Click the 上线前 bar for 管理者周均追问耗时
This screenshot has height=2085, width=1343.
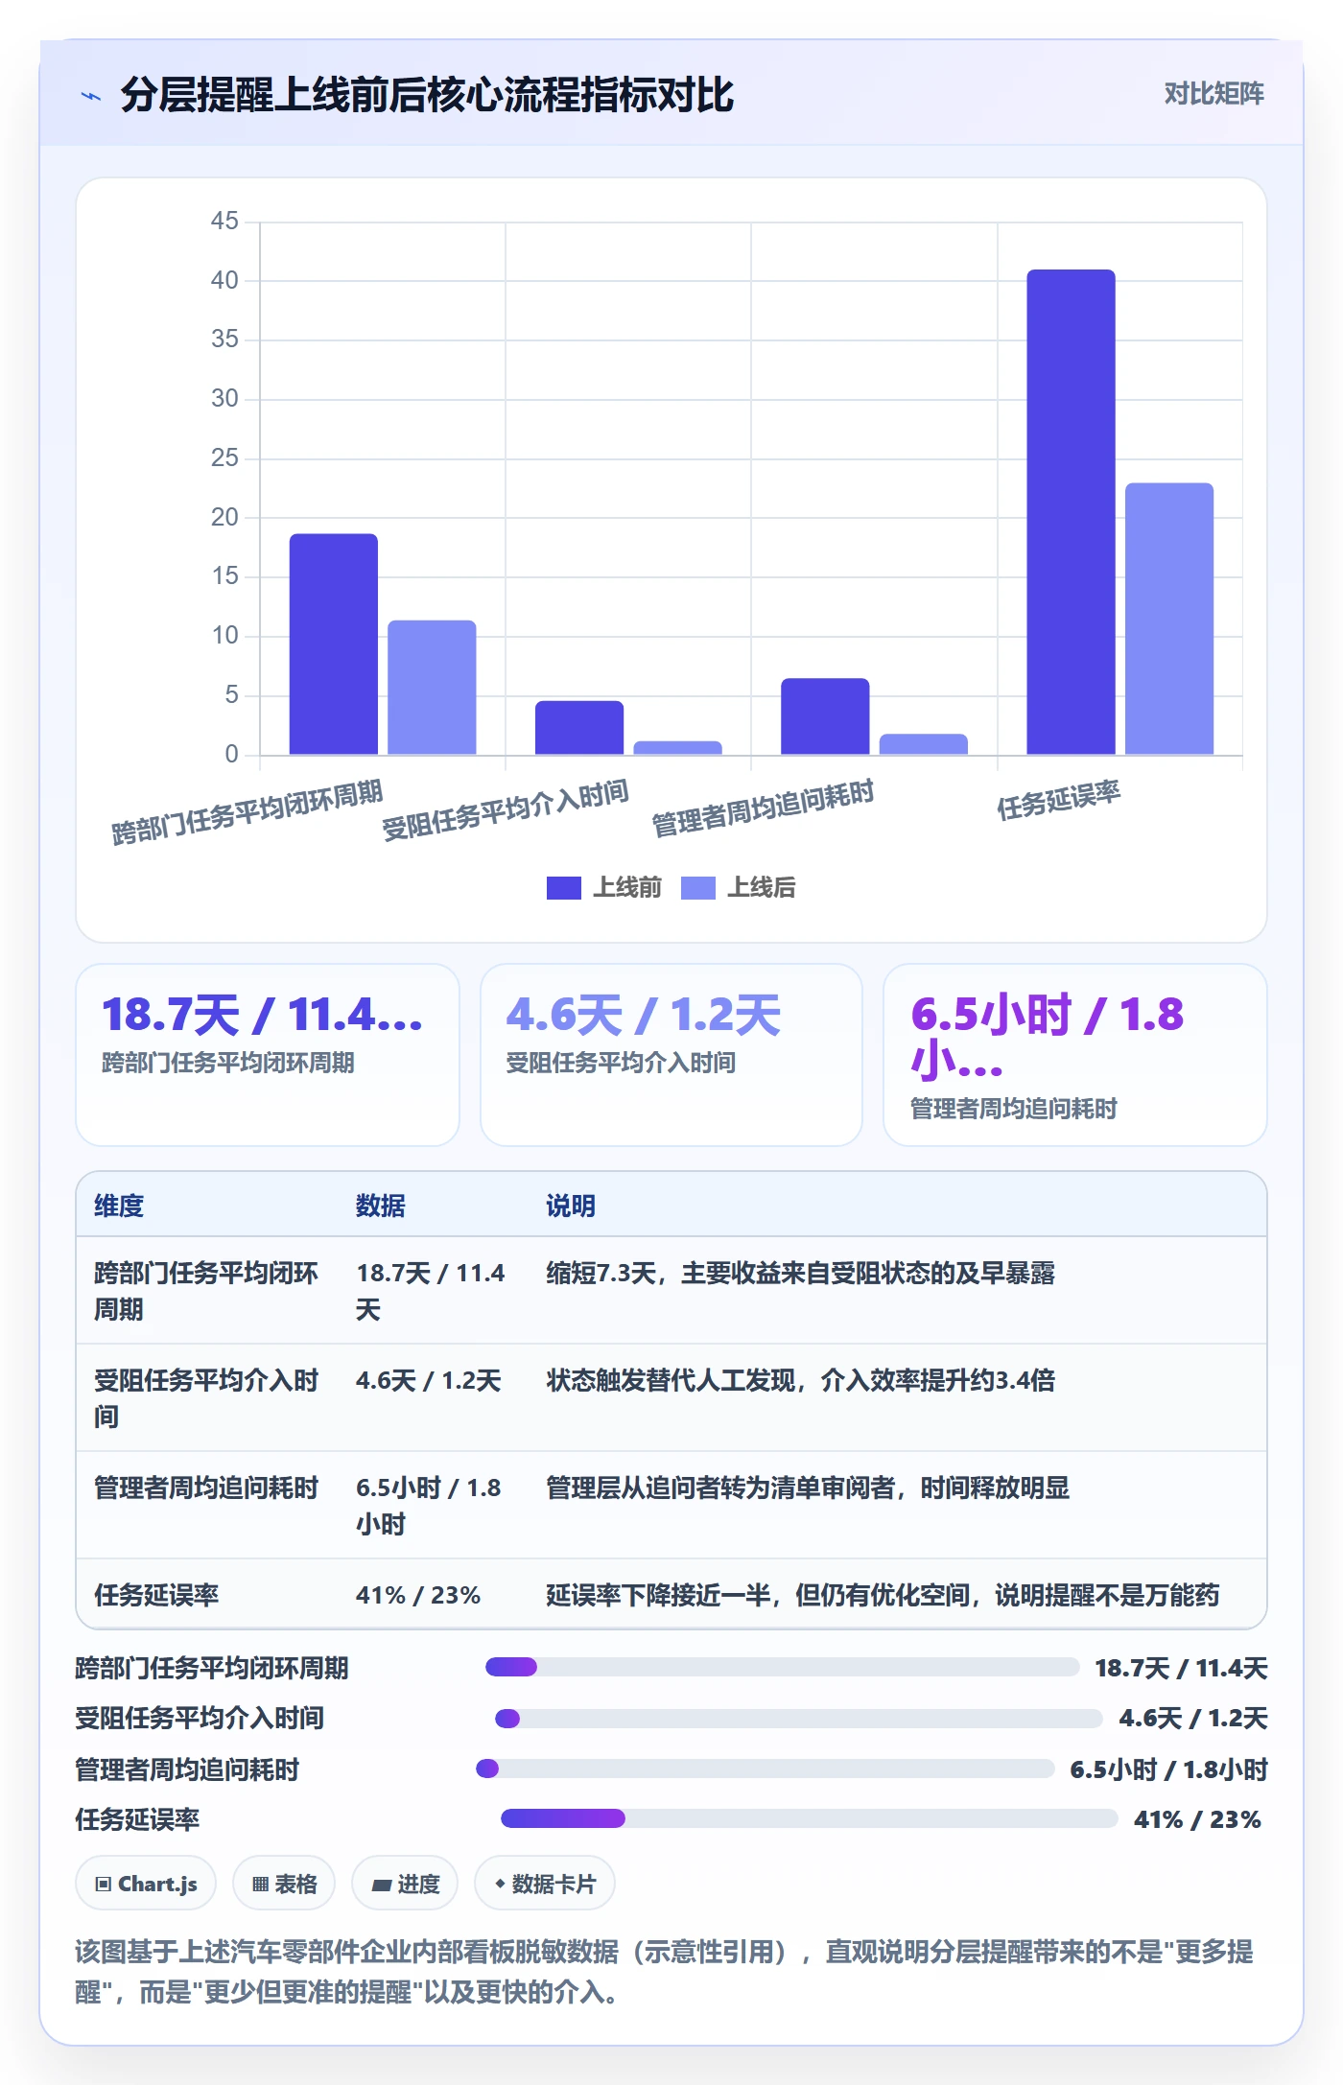pyautogui.click(x=825, y=716)
